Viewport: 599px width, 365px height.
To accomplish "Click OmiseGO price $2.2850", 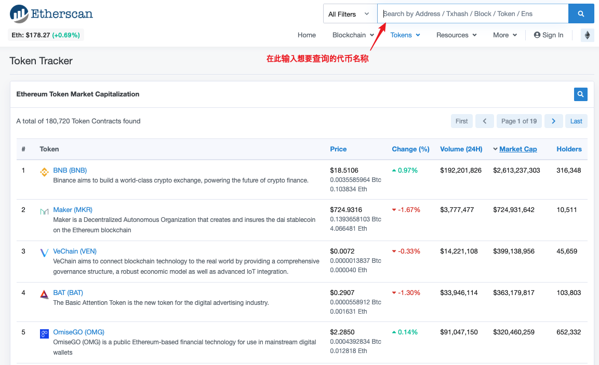I will click(x=342, y=332).
